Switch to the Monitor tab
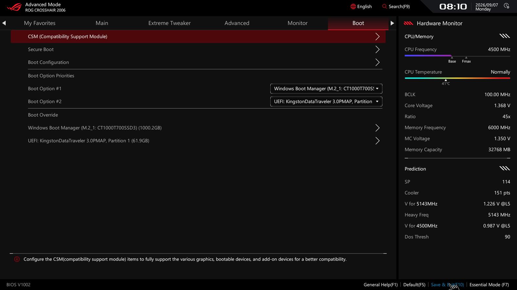This screenshot has width=517, height=290. (297, 23)
